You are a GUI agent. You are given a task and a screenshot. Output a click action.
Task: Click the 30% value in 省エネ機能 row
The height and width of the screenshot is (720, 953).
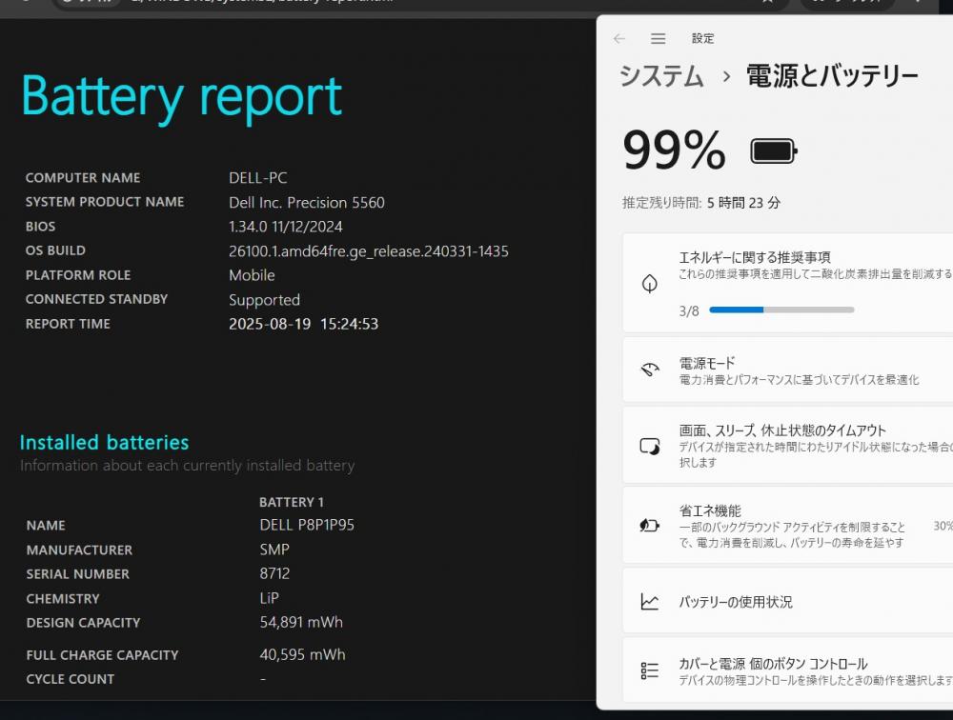tap(943, 526)
